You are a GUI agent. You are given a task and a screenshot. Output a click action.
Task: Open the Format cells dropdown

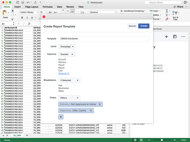pos(157,19)
